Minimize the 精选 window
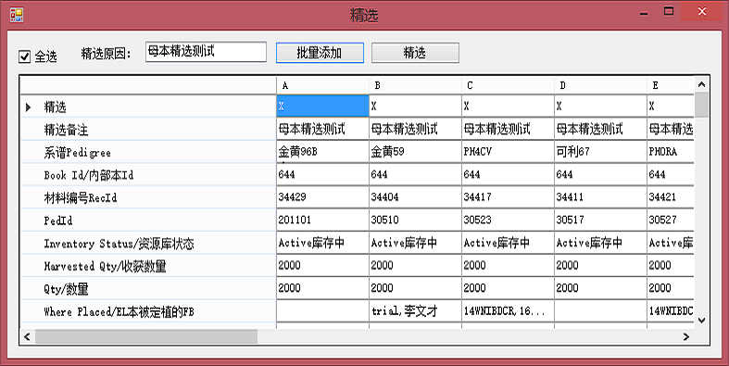Image resolution: width=729 pixels, height=366 pixels. (644, 13)
